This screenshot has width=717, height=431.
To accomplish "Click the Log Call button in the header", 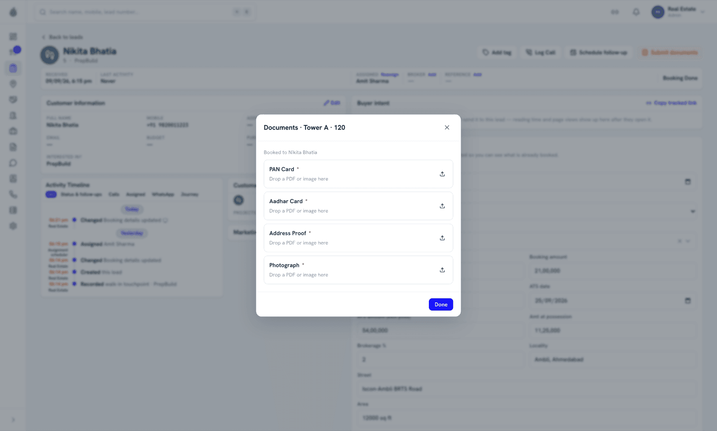I will click(540, 52).
